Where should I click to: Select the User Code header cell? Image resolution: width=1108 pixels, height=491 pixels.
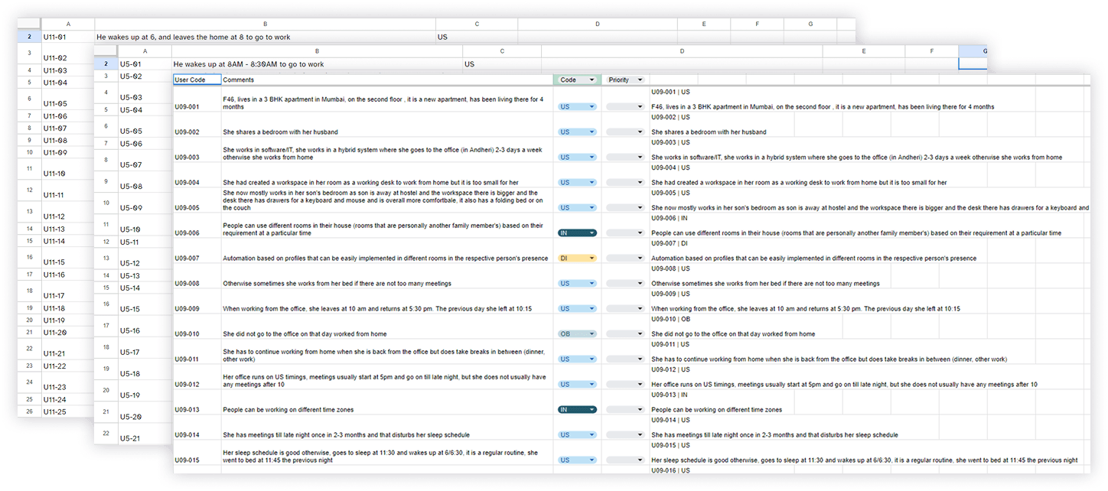click(197, 80)
